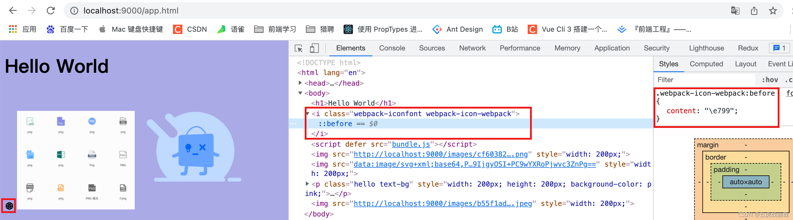Screen dimensions: 793x220
Task: Click the browser forward arrow
Action: [32, 11]
